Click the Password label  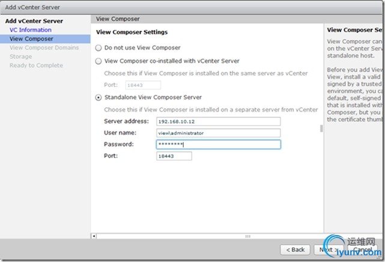pyautogui.click(x=118, y=144)
